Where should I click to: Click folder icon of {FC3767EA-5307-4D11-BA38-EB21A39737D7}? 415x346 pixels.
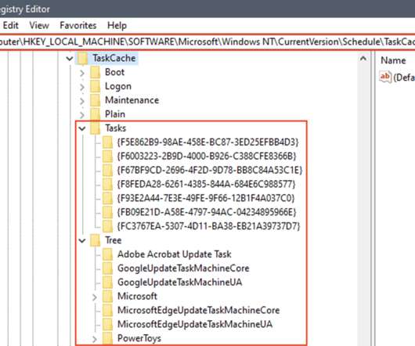point(107,226)
